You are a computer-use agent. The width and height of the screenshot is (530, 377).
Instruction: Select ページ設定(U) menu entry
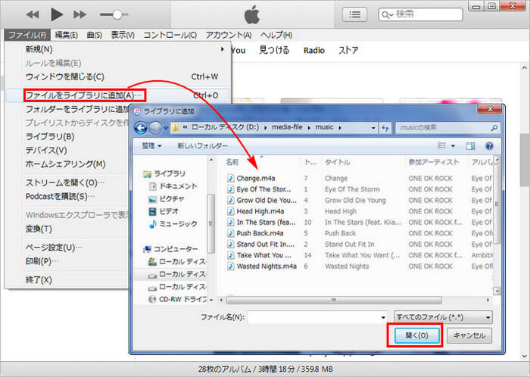click(x=54, y=248)
